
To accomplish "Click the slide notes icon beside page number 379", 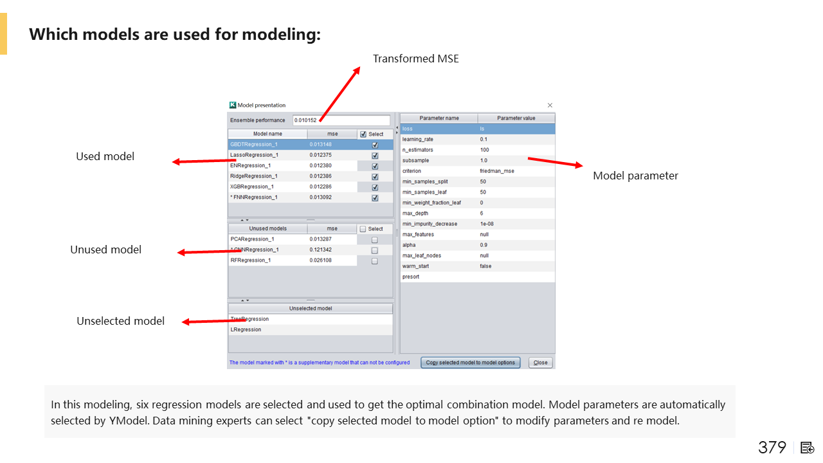I will coord(808,448).
